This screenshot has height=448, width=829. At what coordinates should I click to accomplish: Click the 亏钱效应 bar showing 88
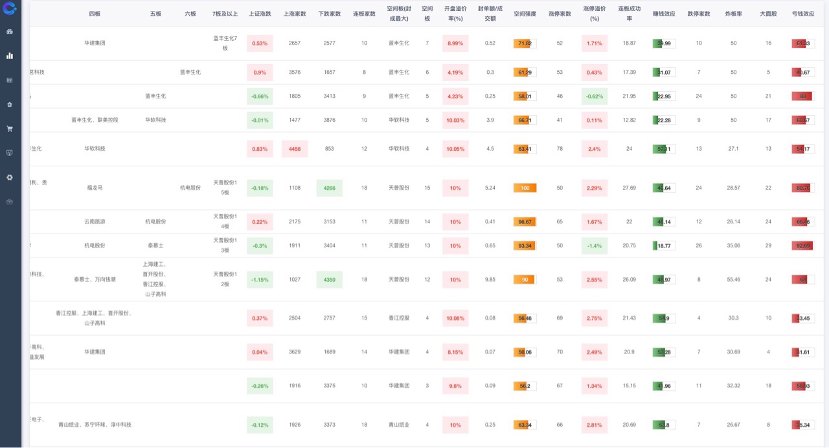pos(803,96)
